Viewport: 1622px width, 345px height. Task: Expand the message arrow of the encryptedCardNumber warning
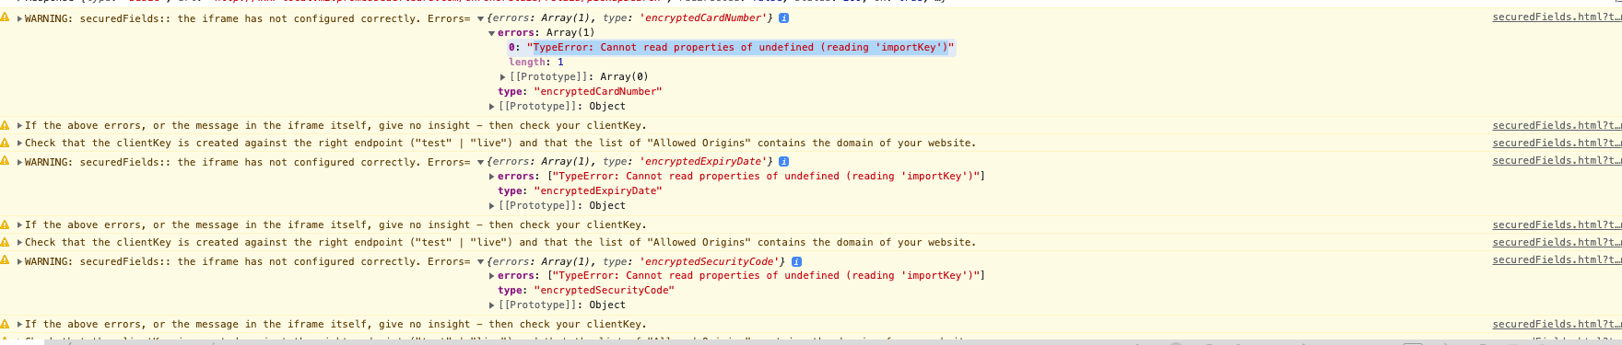tap(19, 18)
